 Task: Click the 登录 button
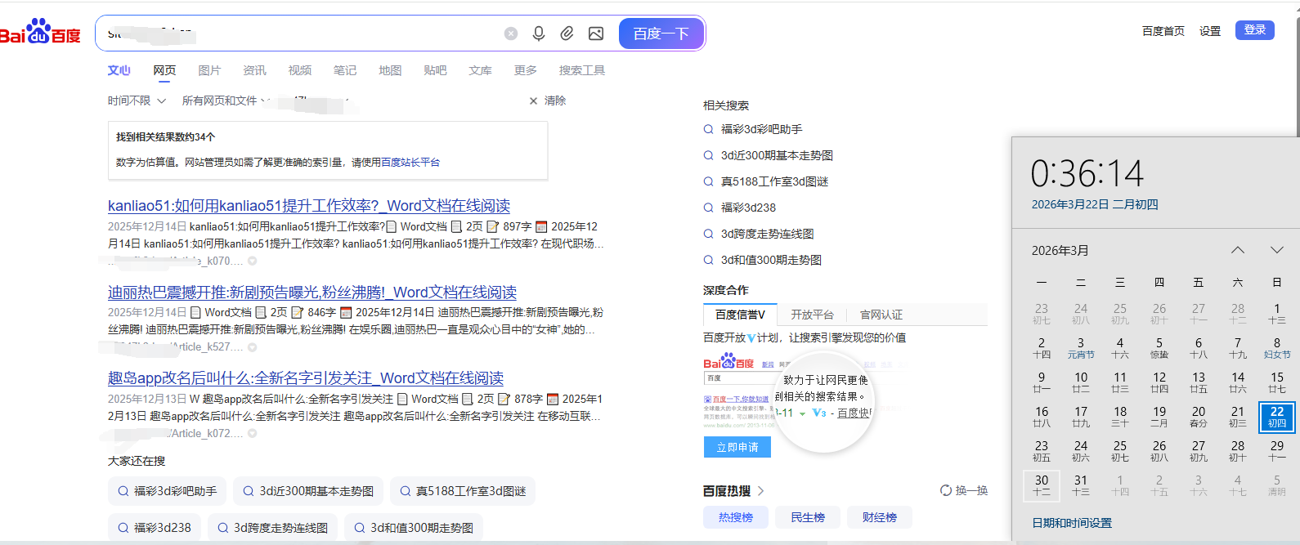pyautogui.click(x=1255, y=30)
